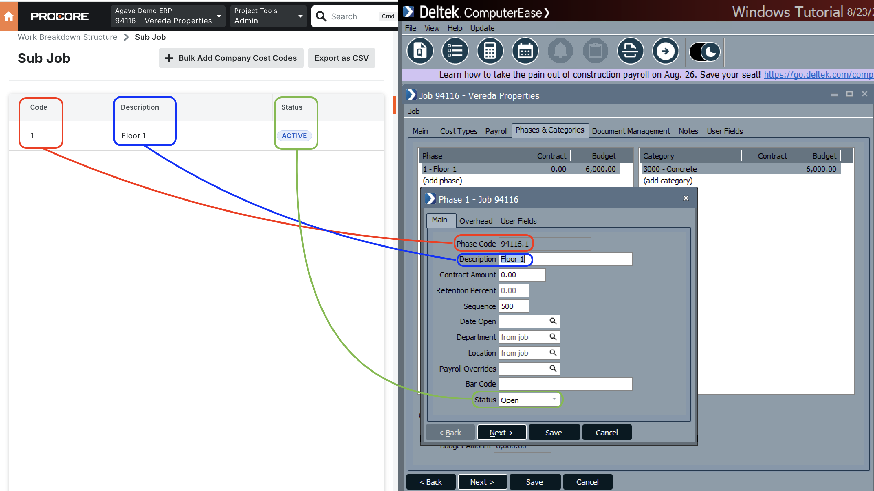Screen dimensions: 874x491
Task: Close the Phase 1 - Job 94116 dialog
Action: [x=686, y=198]
